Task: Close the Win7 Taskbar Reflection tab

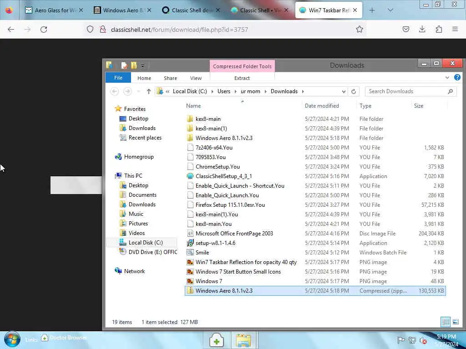Action: click(355, 10)
